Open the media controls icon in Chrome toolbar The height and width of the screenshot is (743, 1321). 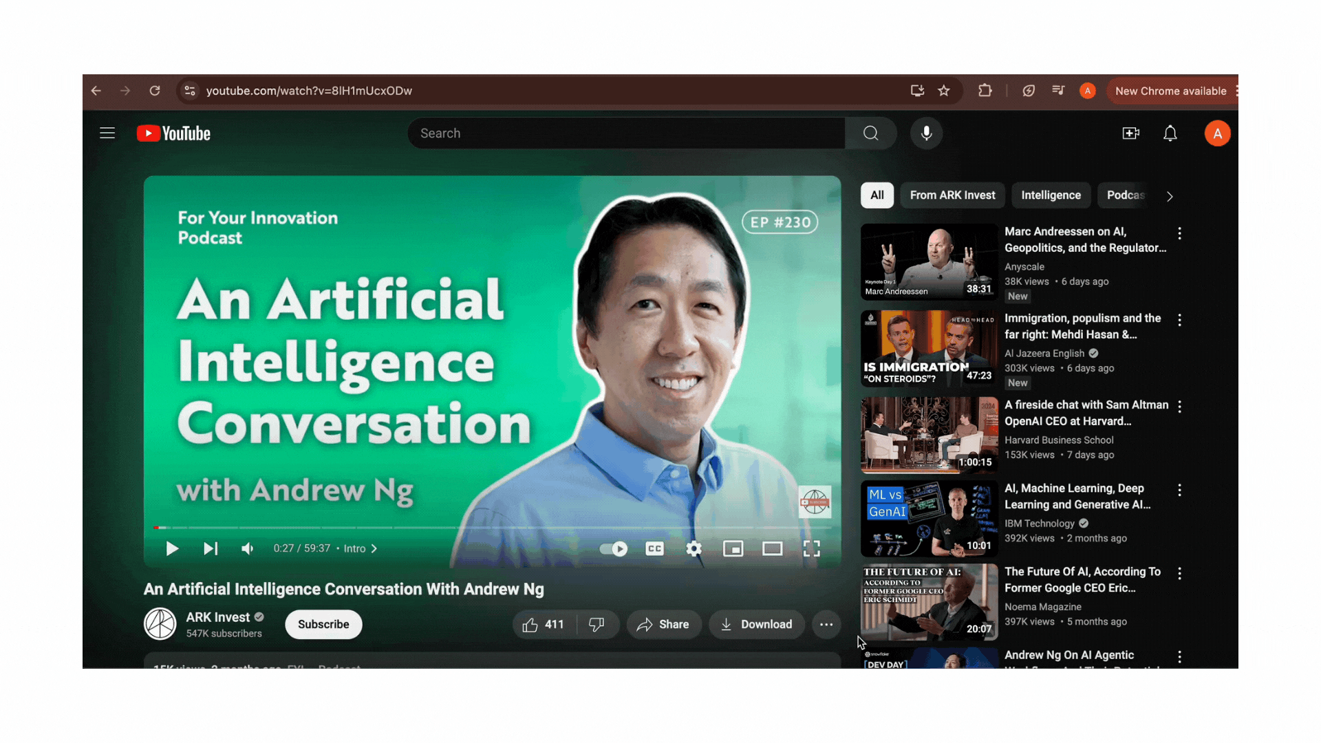coord(1058,91)
